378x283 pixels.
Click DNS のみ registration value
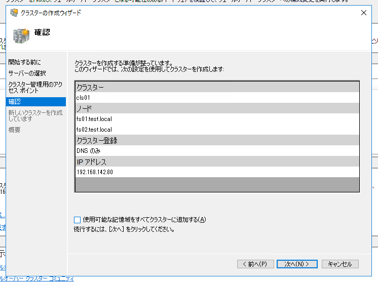[217, 150]
